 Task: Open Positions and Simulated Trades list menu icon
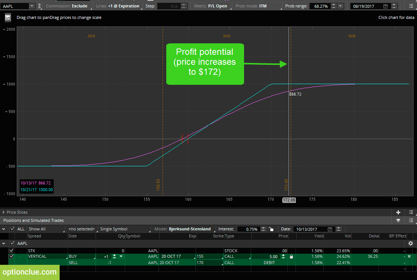pos(411,220)
